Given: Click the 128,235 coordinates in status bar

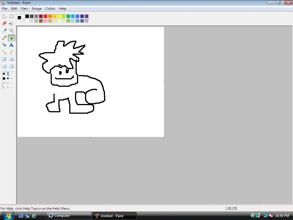Looking at the screenshot, I should coord(231,209).
